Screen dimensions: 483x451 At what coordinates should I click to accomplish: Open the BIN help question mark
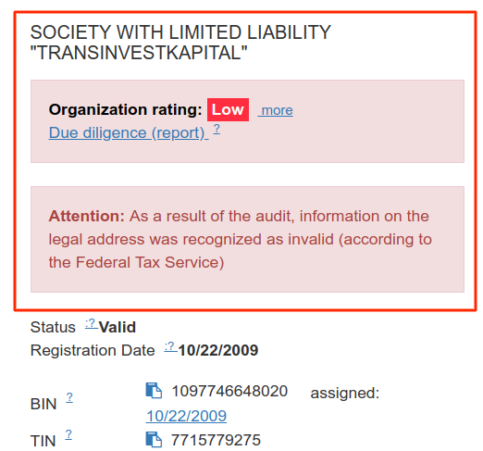69,397
